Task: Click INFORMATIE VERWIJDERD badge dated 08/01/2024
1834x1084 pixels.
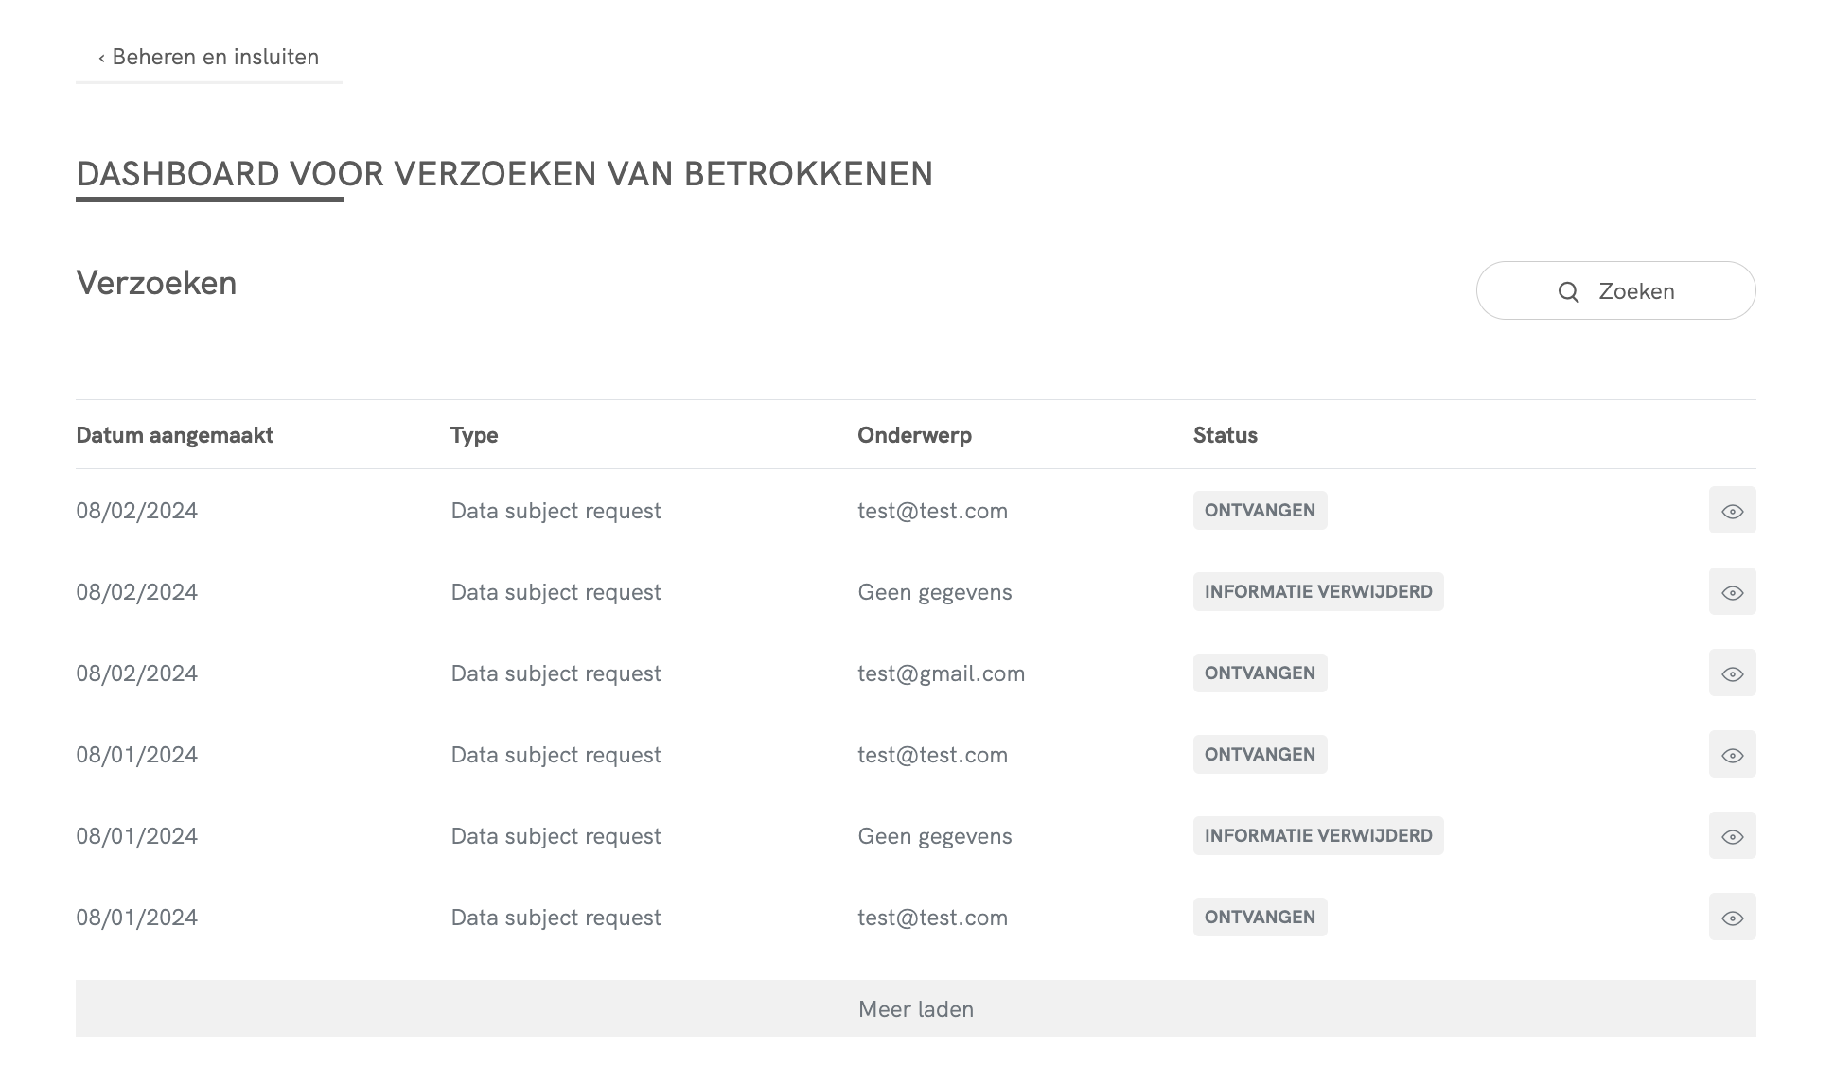Action: coord(1317,836)
